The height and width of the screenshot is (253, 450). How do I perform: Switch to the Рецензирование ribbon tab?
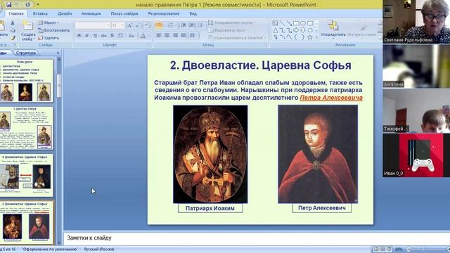click(164, 13)
